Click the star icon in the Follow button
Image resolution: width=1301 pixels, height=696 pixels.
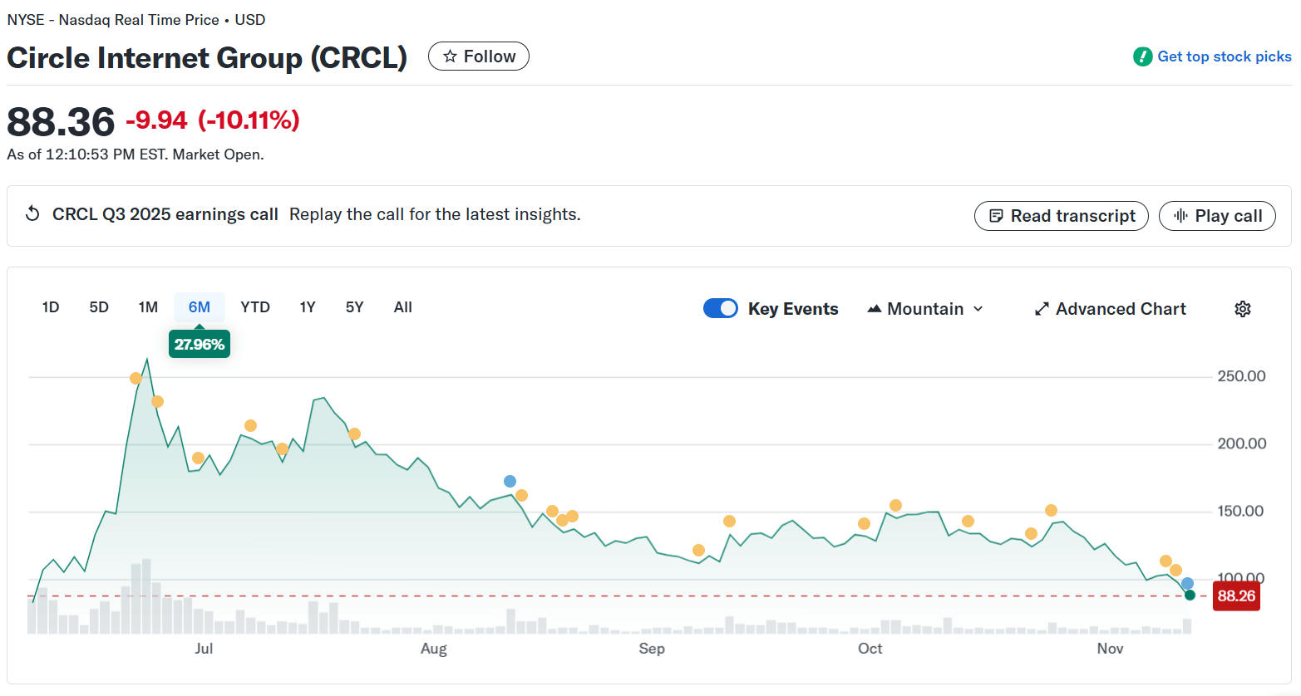(x=450, y=56)
